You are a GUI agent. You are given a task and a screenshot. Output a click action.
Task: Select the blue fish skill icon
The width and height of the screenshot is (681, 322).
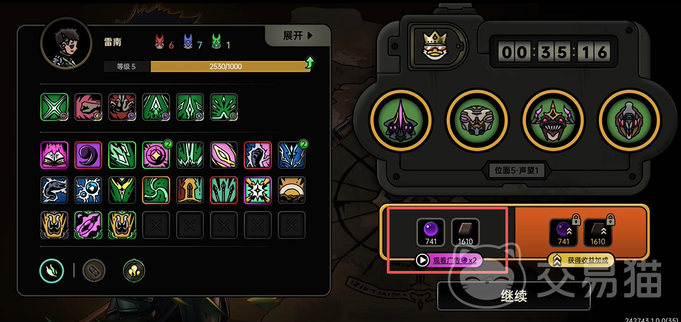tap(54, 190)
